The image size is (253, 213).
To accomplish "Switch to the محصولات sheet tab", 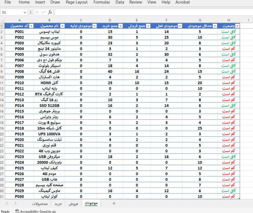I will 40,204.
